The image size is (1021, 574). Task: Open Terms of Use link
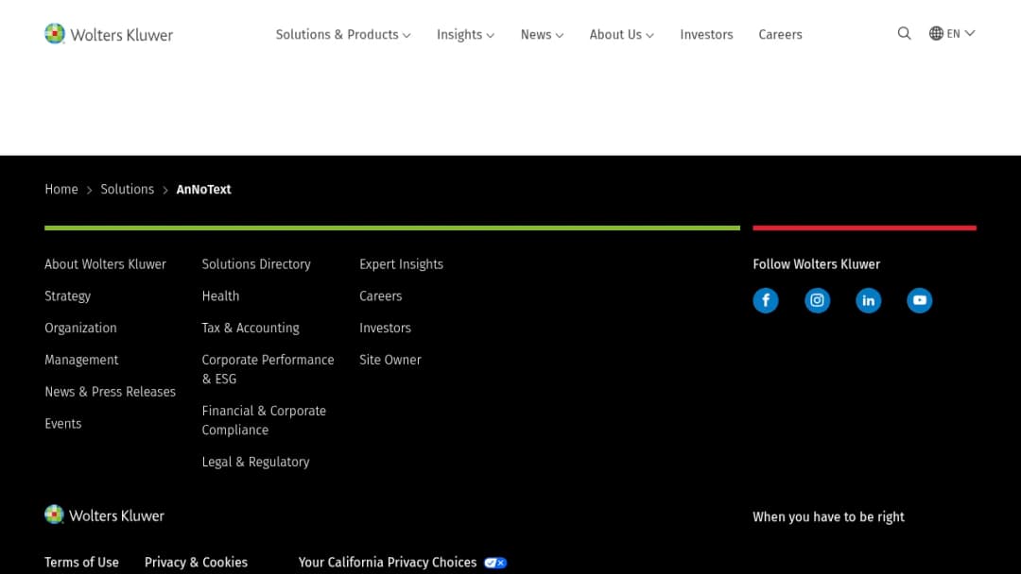81,563
